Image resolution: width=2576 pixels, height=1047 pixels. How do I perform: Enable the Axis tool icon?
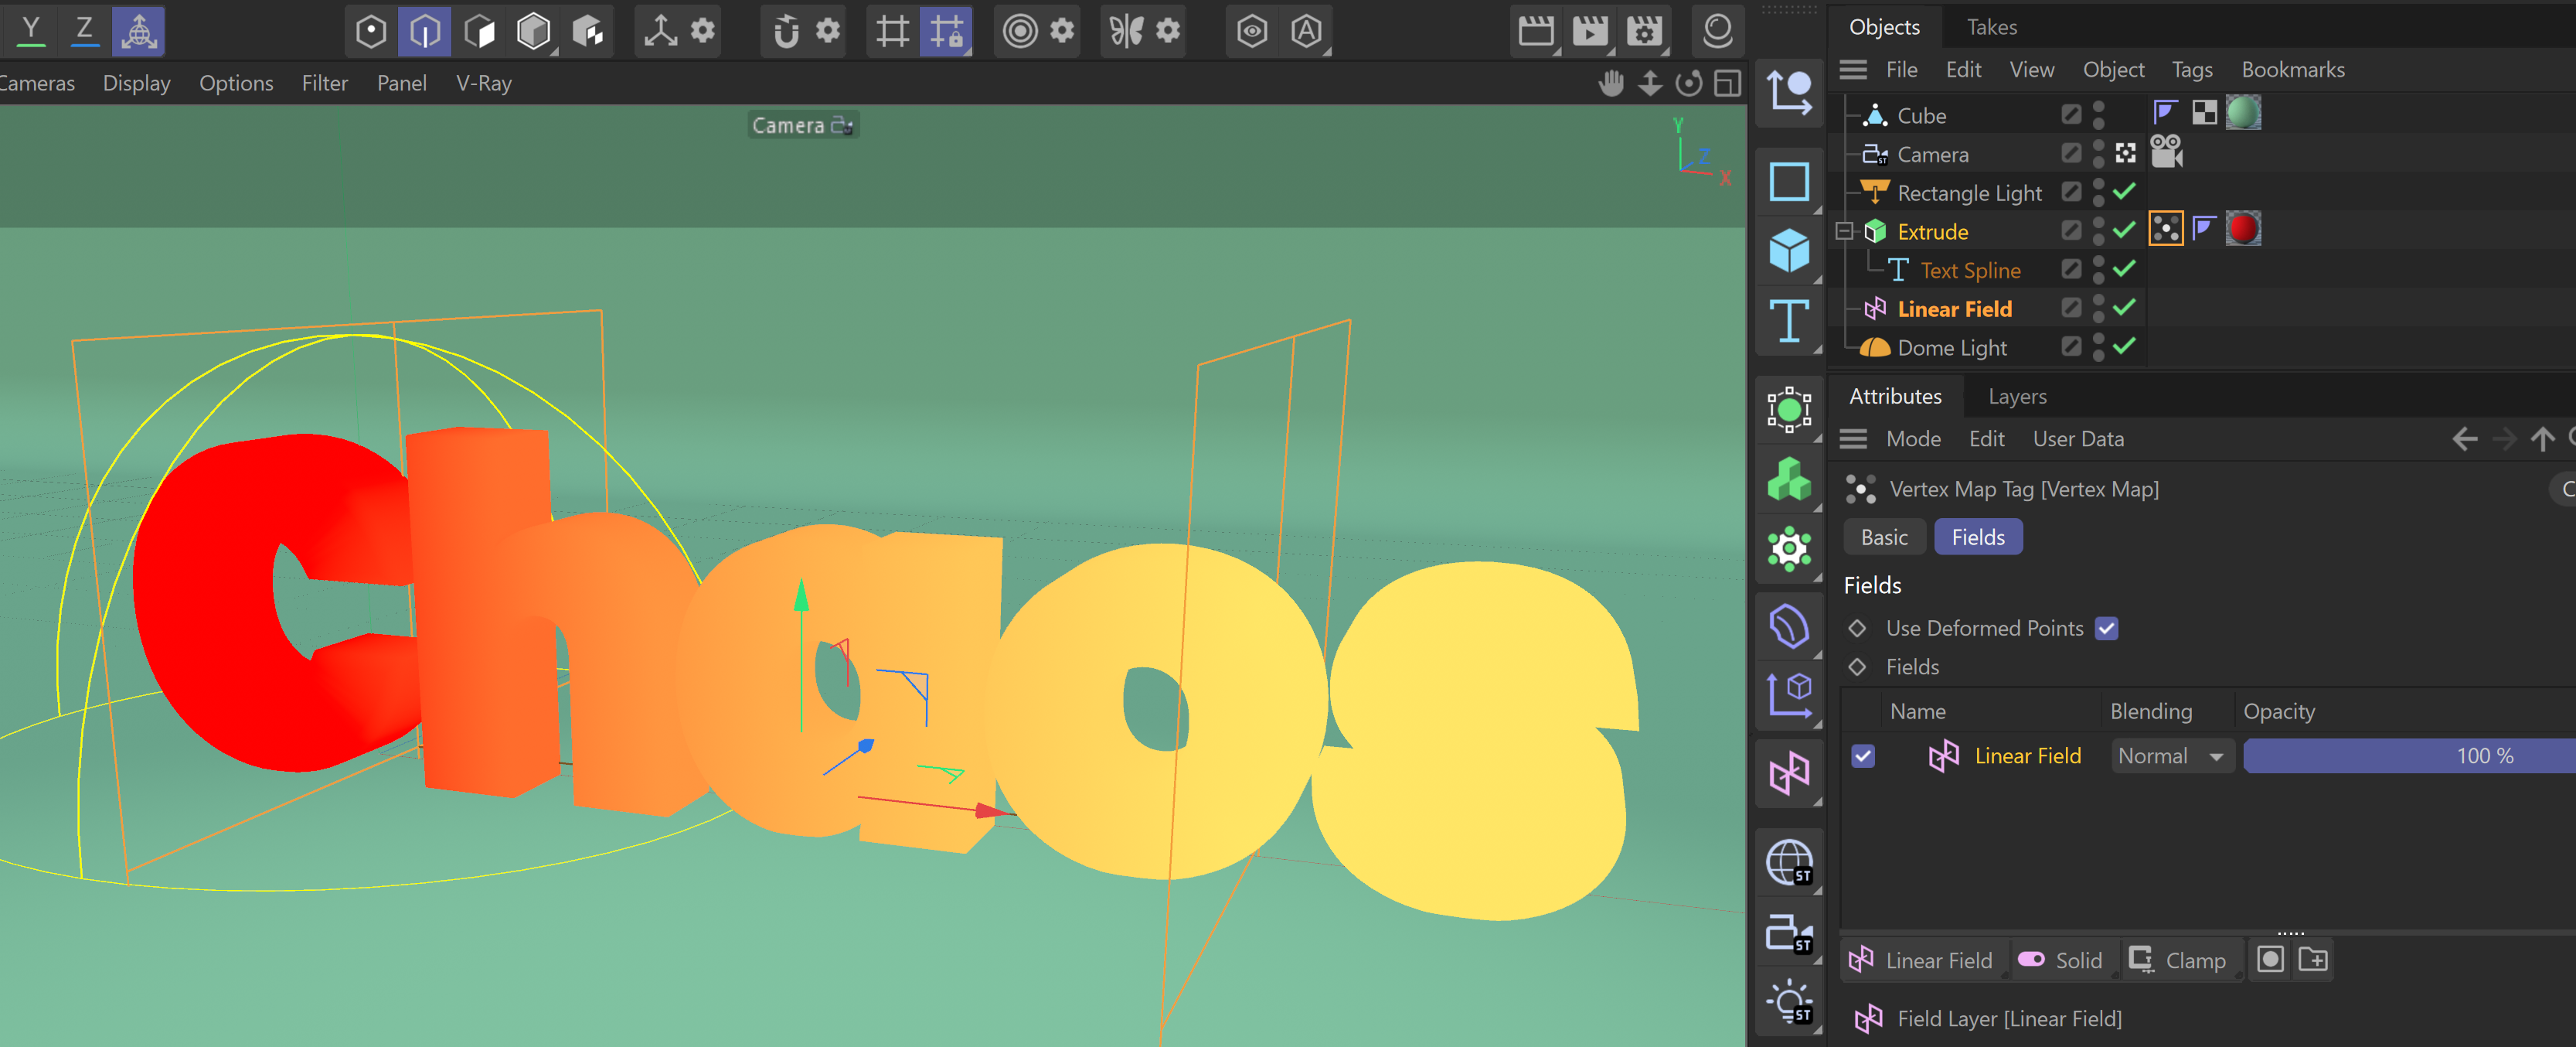pos(660,31)
